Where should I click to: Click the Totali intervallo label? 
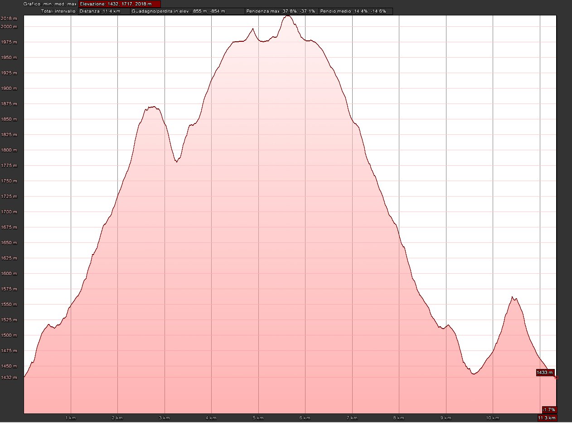click(59, 11)
